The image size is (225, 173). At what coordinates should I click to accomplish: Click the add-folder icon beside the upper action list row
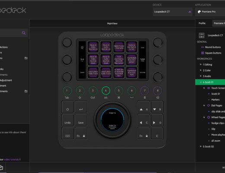26,58
